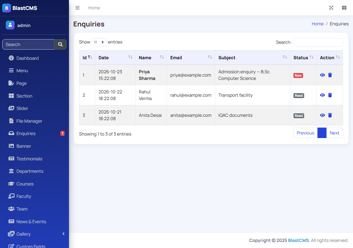Screen dimensions: 353x248
Task: Open File Manager from the sidebar
Action: pos(34,121)
